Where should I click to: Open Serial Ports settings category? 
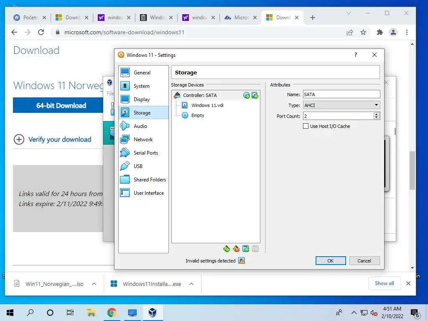click(x=143, y=153)
